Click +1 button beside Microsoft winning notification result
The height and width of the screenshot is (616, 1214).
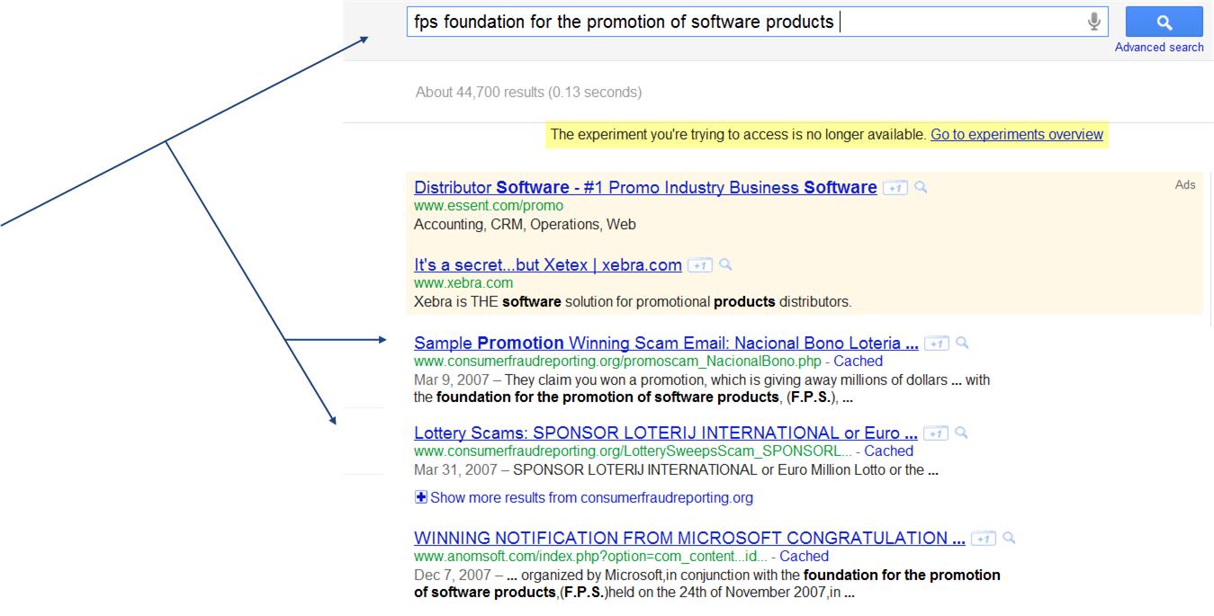(984, 539)
